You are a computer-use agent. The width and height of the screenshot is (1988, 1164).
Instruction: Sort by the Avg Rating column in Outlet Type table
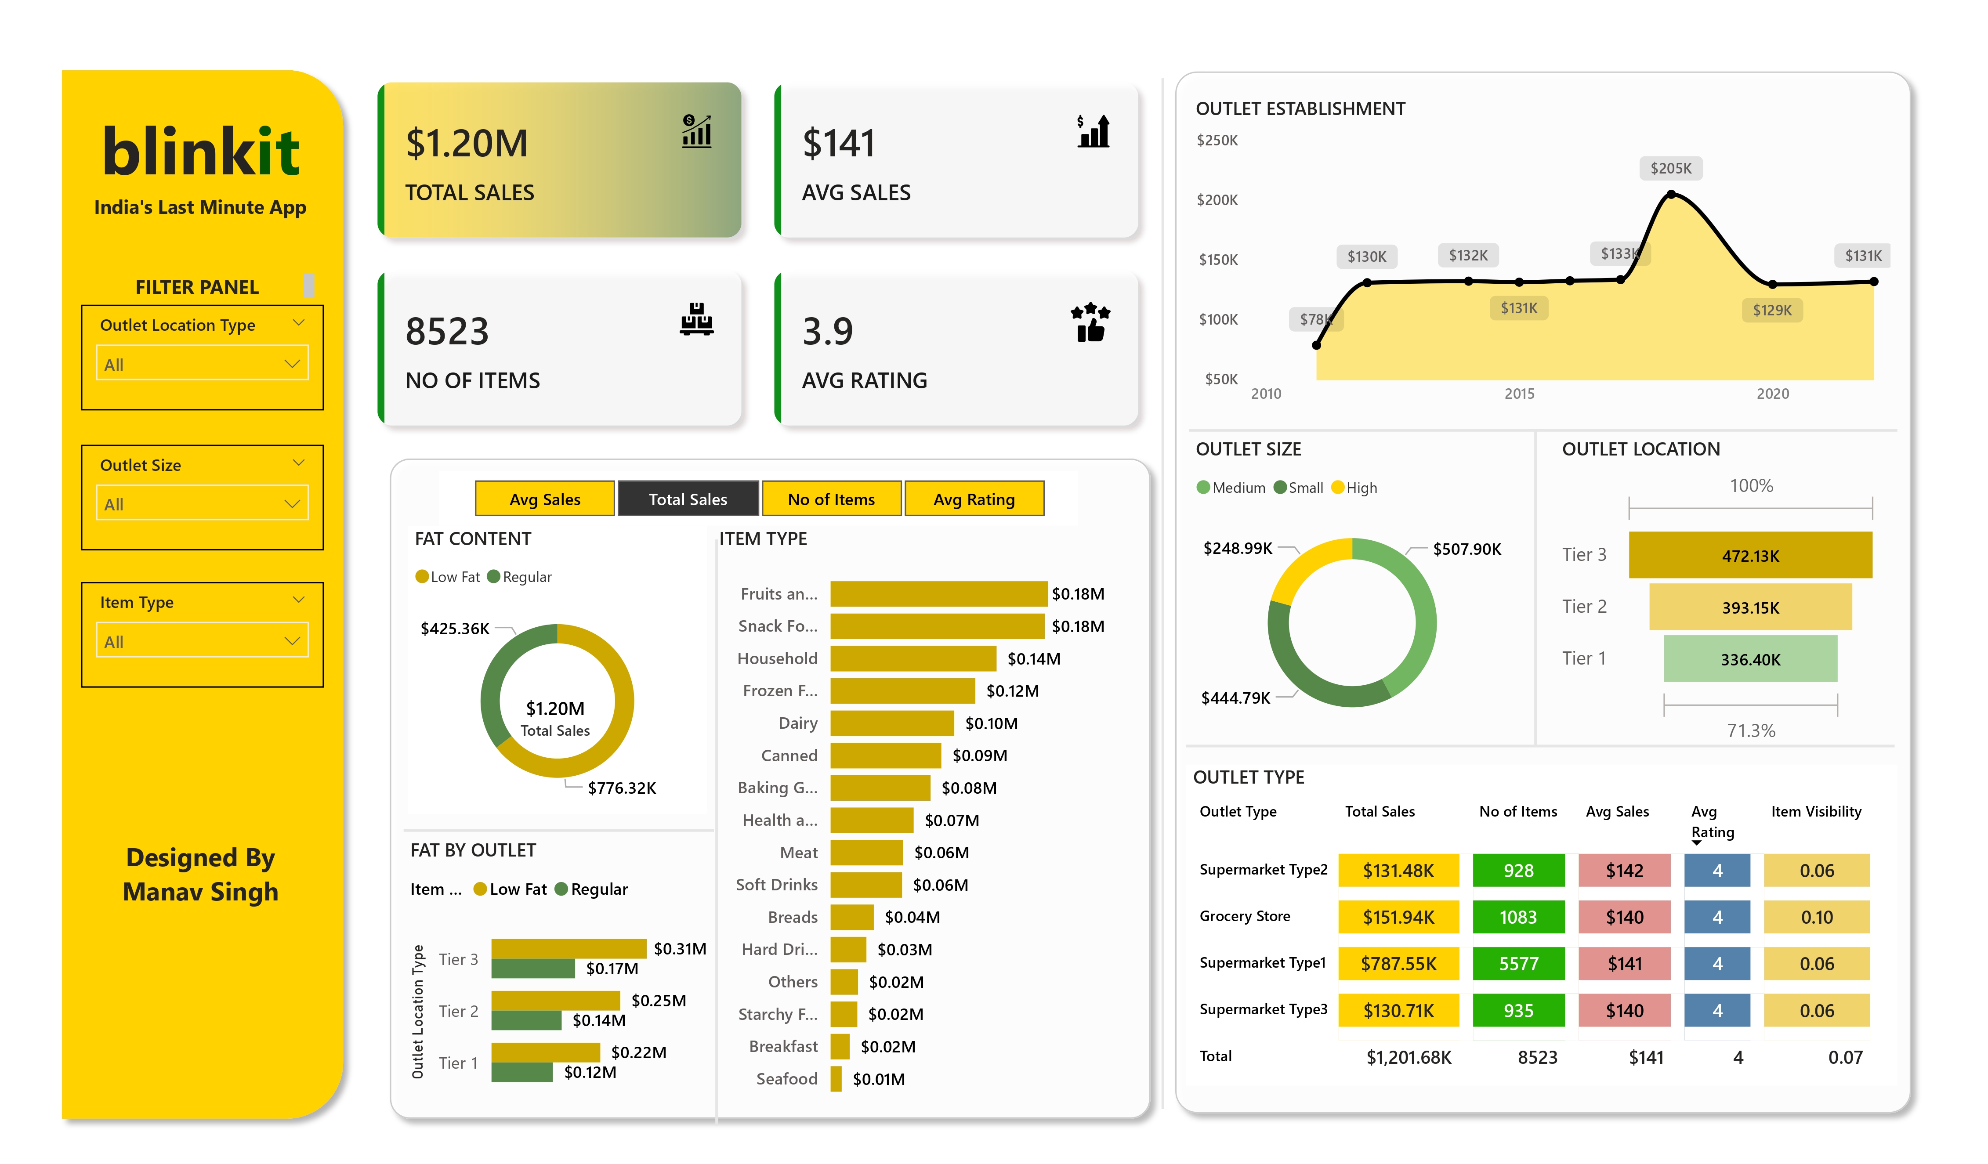click(1711, 822)
